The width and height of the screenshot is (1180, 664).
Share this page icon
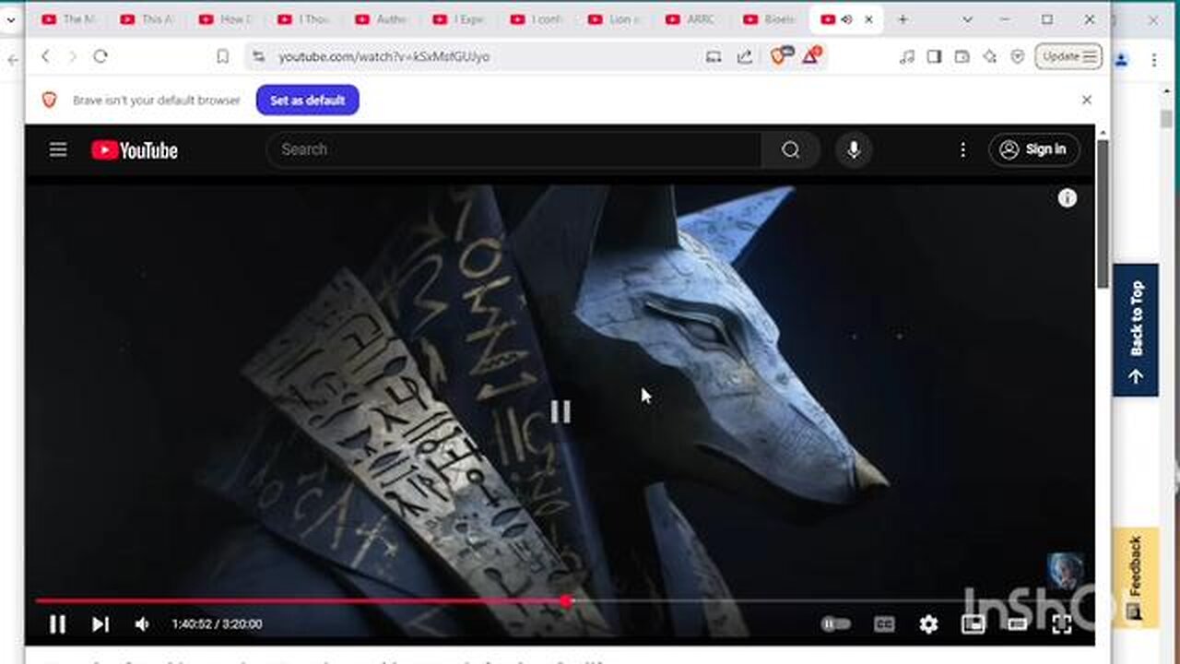tap(745, 56)
